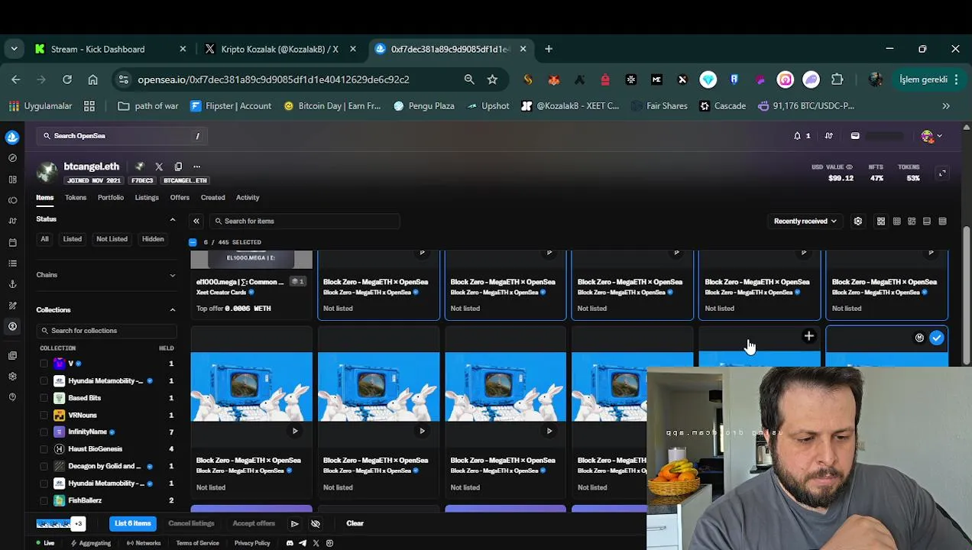Screen dimensions: 972x550
Task: Open display settings gear next to sort
Action: coord(858,222)
